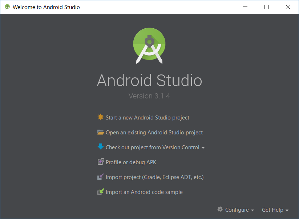This screenshot has height=219, width=299.
Task: Expand the Version Control dropdown arrow
Action: [203, 148]
